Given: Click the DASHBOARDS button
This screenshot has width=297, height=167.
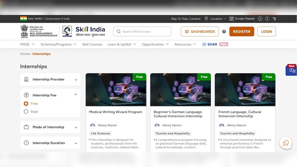Looking at the screenshot, I should tap(200, 31).
